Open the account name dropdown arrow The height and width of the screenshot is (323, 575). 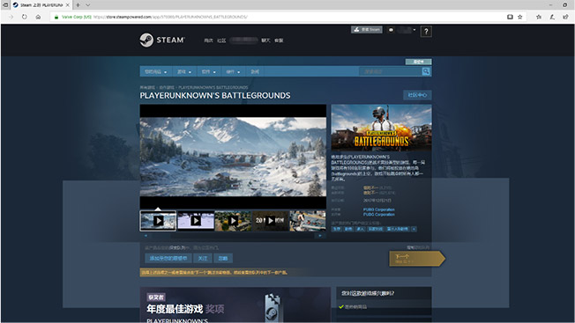[414, 30]
